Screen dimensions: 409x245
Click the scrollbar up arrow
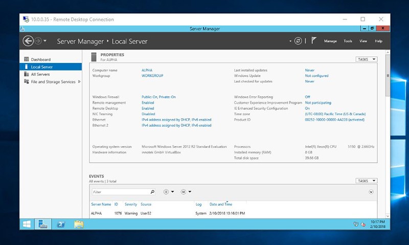point(388,53)
